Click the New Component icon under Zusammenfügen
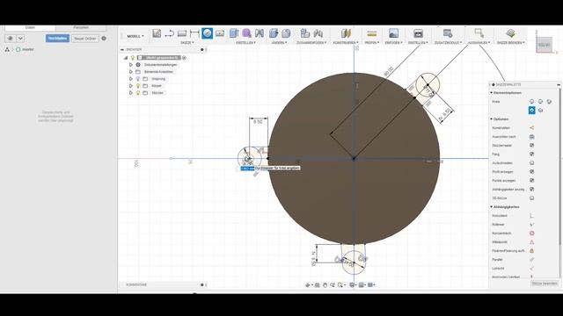Image resolution: width=563 pixels, height=316 pixels. click(x=305, y=33)
